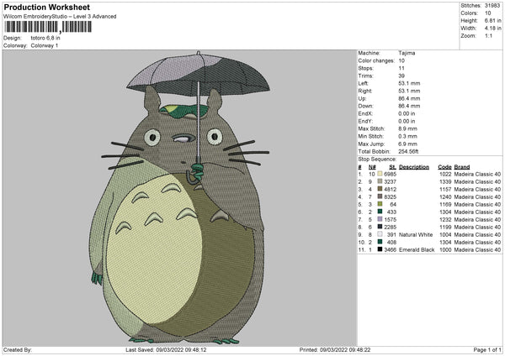Click the thread code 1157

[x=445, y=189]
